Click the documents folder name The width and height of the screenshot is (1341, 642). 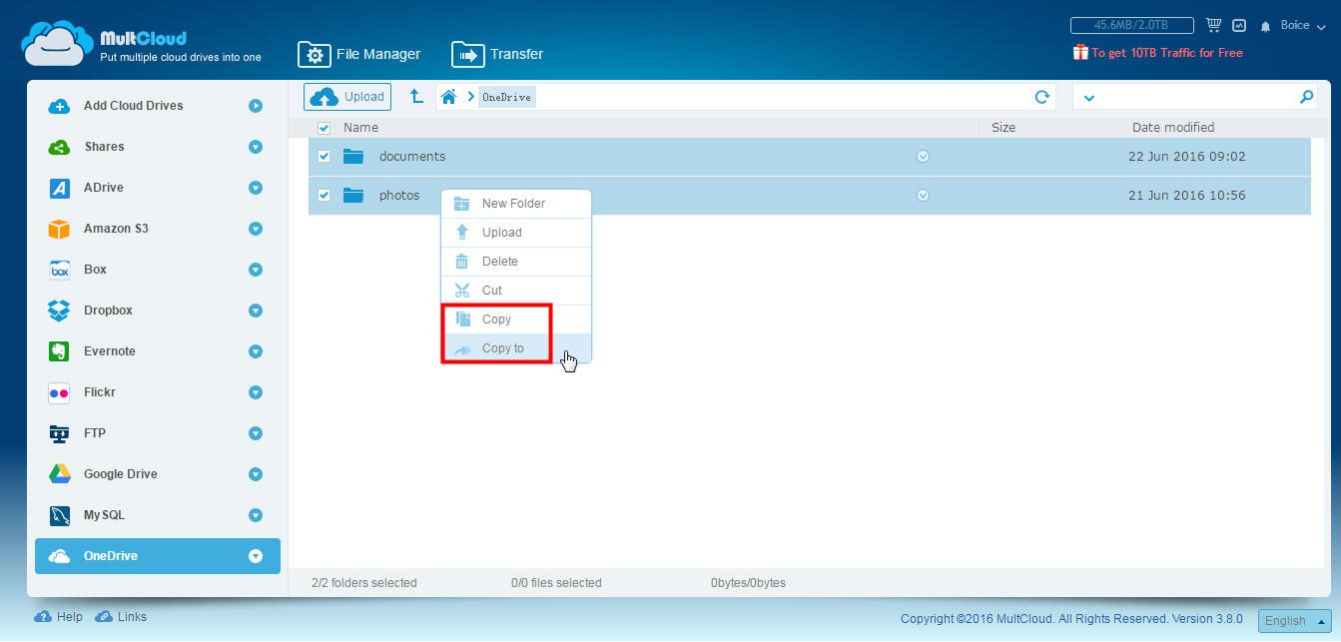coord(412,157)
